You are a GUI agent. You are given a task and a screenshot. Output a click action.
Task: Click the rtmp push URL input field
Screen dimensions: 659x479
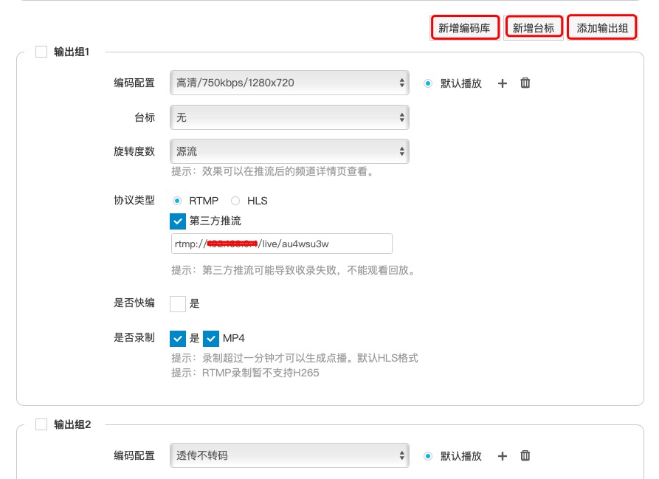281,244
